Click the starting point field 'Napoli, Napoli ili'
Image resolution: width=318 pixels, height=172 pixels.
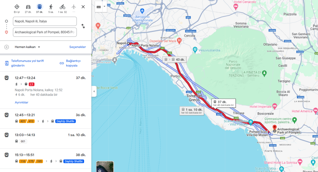coord(45,21)
